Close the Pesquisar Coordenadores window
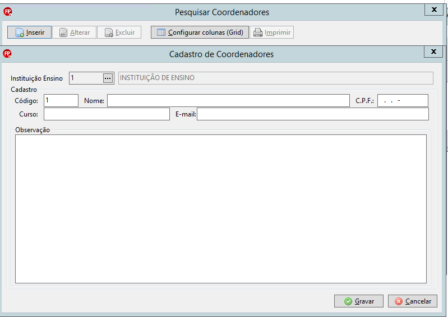 coord(434,10)
